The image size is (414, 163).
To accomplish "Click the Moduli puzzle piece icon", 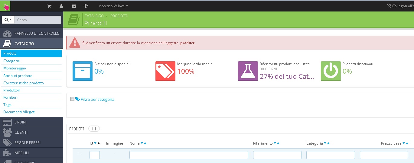I will [x=7, y=153].
